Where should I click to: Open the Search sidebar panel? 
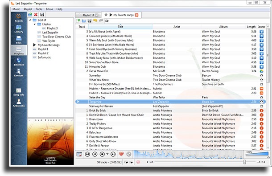coord(19,18)
